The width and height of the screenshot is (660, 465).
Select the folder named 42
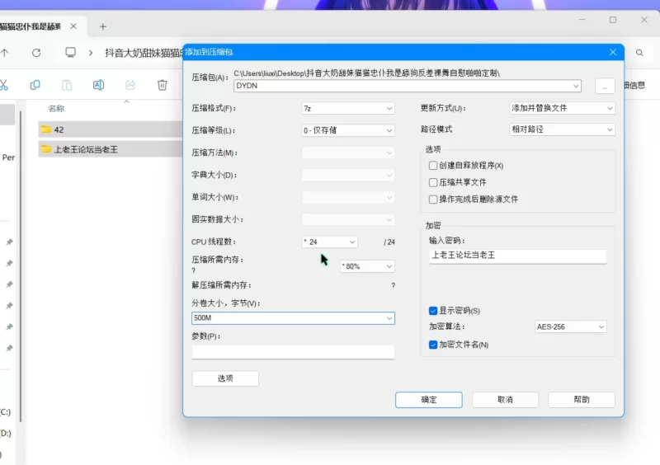(111, 129)
